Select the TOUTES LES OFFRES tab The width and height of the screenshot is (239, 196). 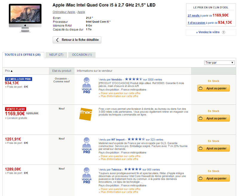point(23,55)
